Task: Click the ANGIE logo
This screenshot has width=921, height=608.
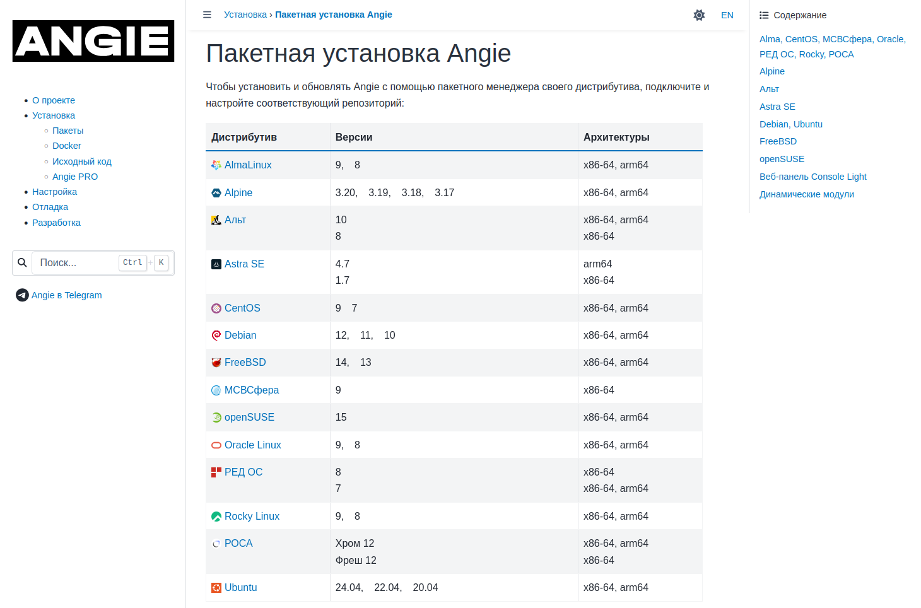Action: click(93, 41)
